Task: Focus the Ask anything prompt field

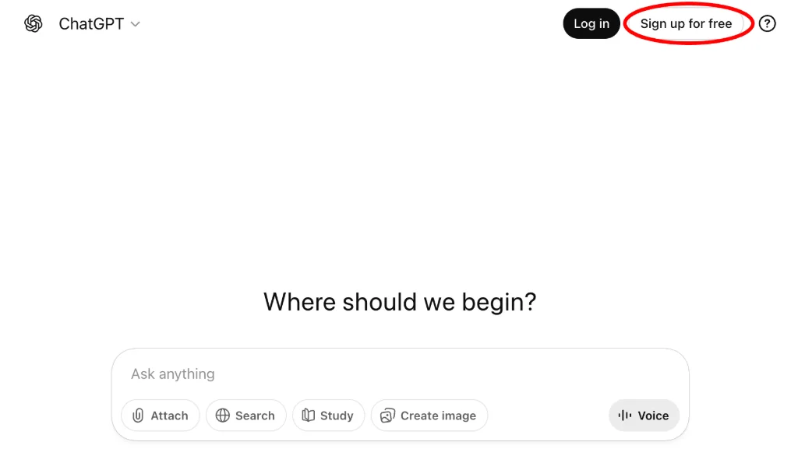Action: point(390,374)
